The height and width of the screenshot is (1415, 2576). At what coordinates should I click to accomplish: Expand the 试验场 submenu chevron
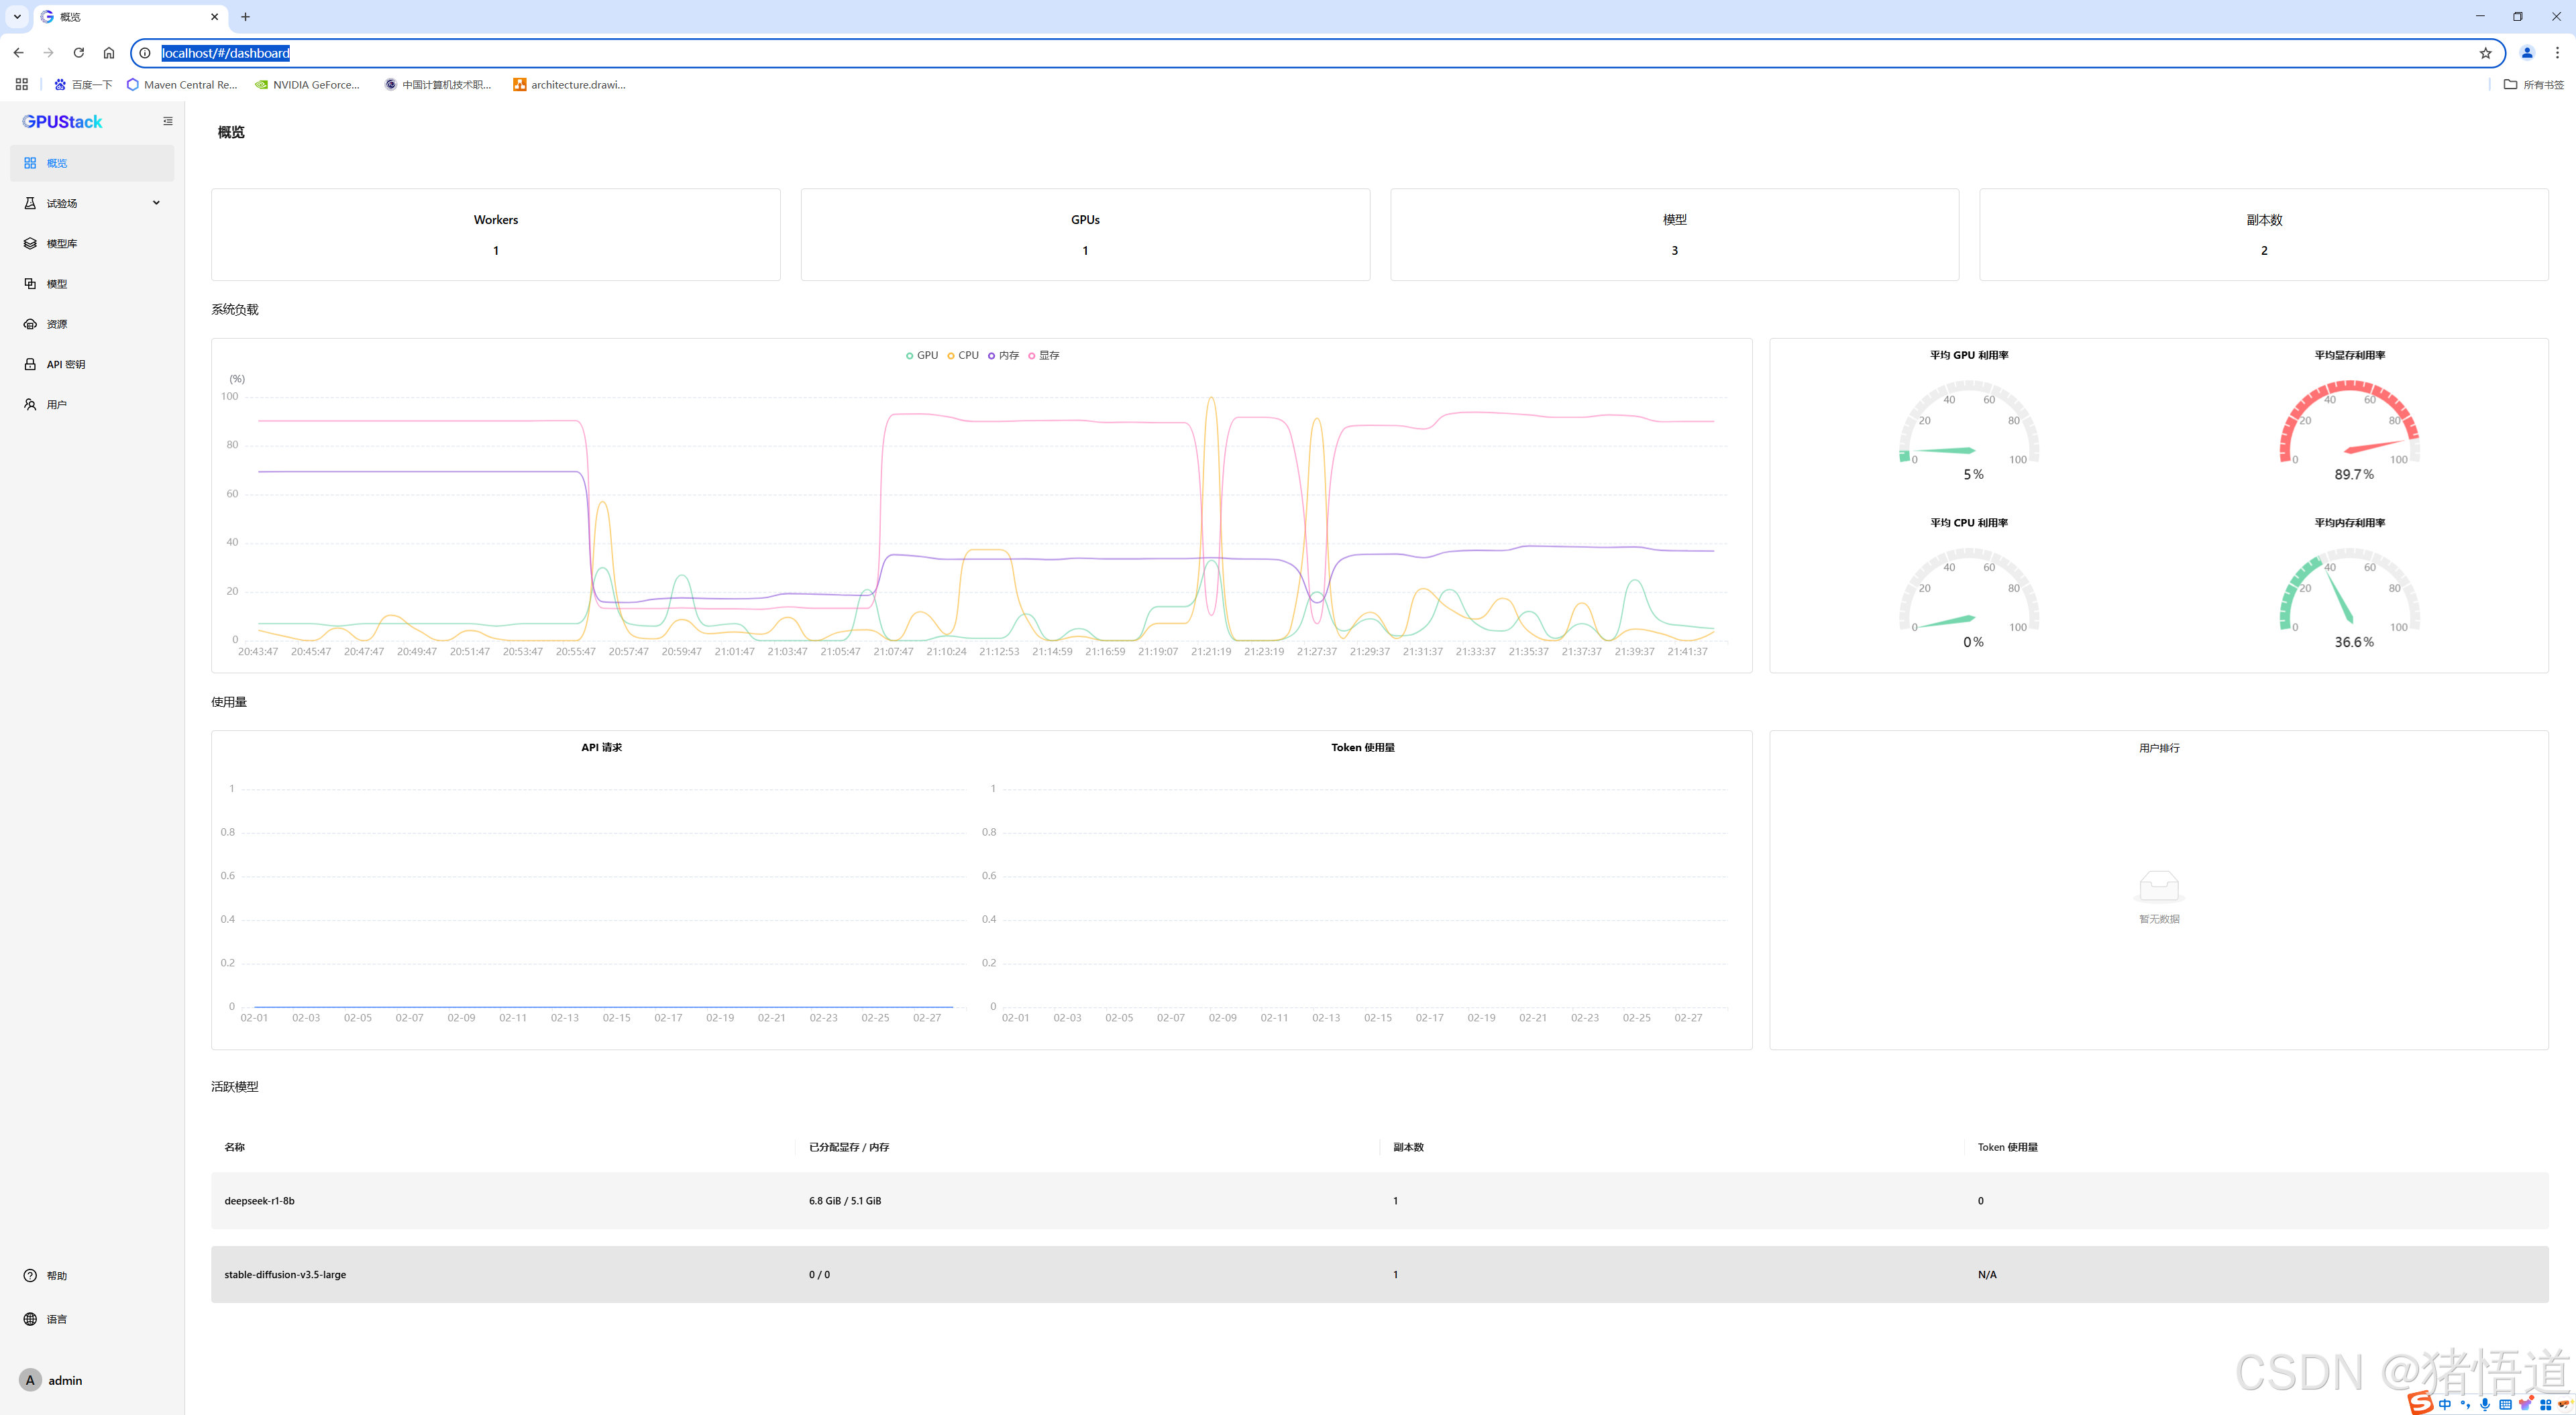tap(156, 203)
